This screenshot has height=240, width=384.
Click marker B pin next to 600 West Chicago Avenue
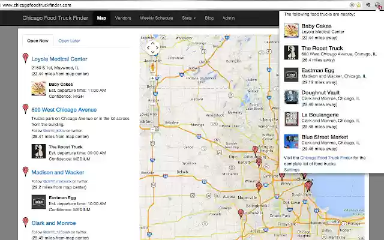tap(25, 109)
